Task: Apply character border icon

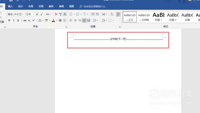Action: (x=65, y=14)
